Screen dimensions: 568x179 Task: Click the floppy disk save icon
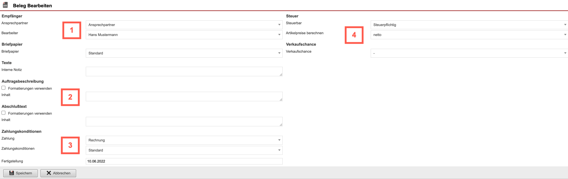click(12, 173)
